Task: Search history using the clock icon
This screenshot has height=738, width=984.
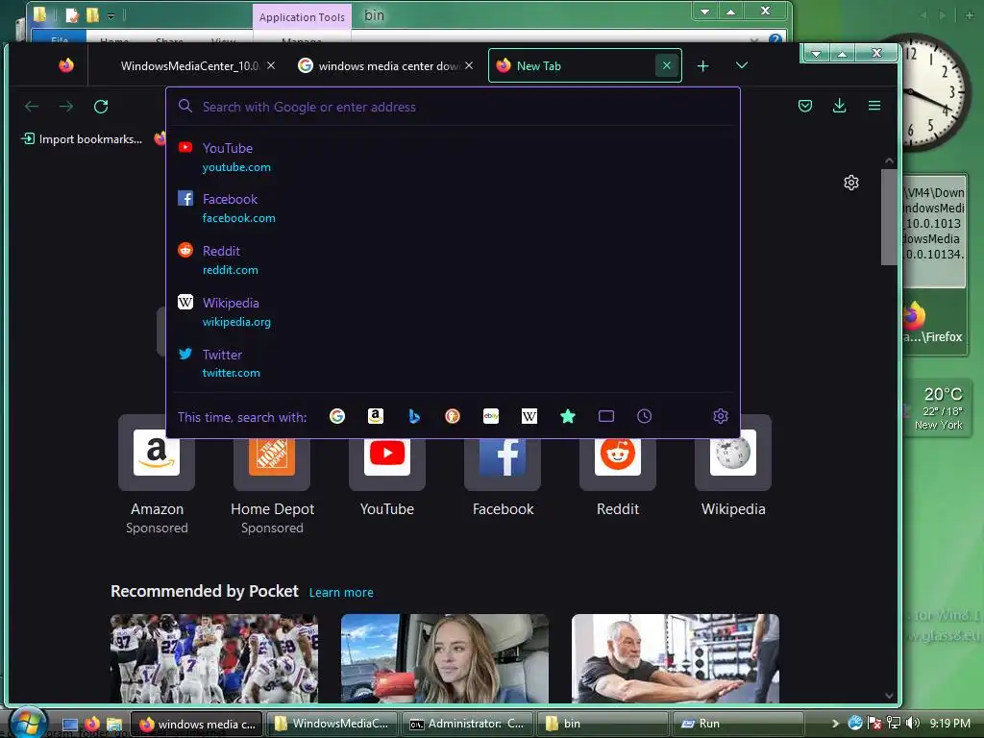Action: (645, 416)
